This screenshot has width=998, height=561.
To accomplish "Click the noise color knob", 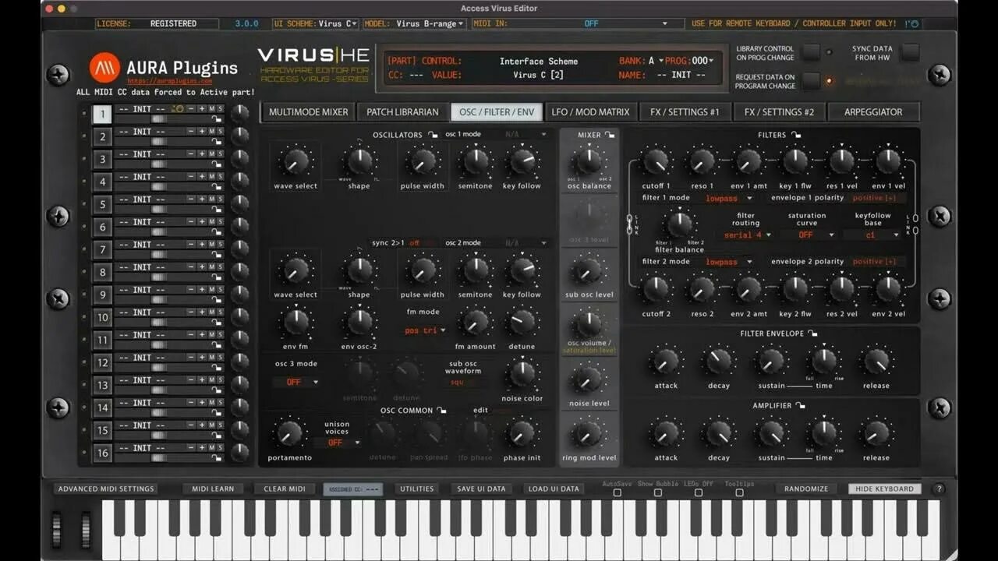I will tap(522, 375).
